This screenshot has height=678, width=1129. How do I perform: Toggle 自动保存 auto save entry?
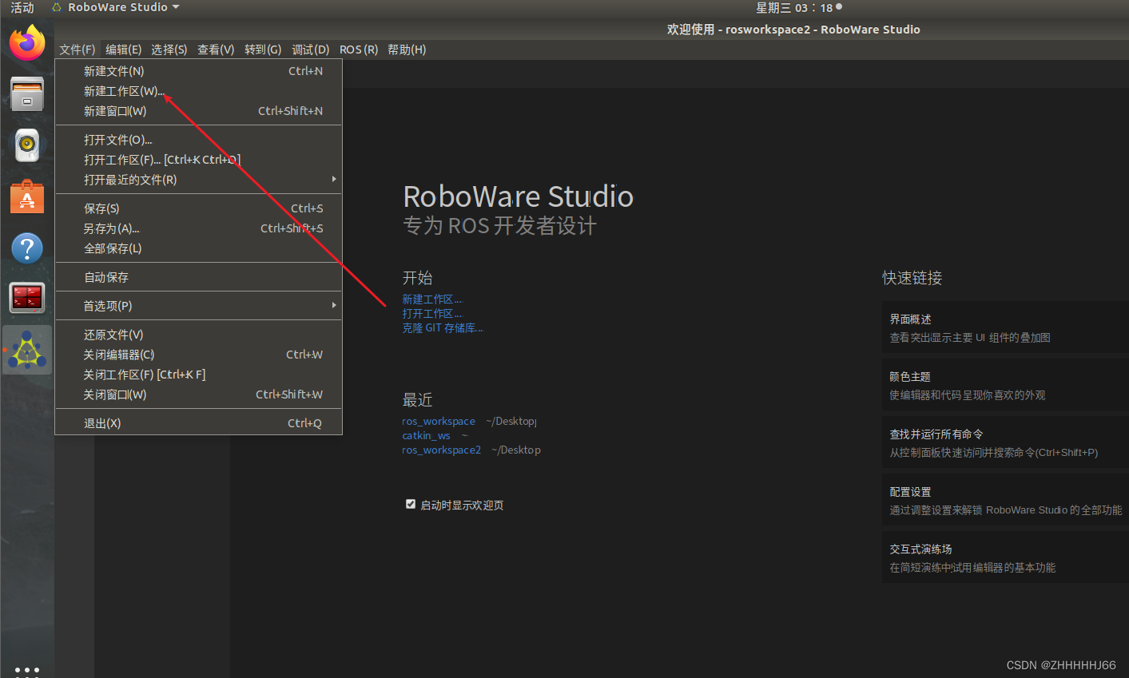click(198, 277)
